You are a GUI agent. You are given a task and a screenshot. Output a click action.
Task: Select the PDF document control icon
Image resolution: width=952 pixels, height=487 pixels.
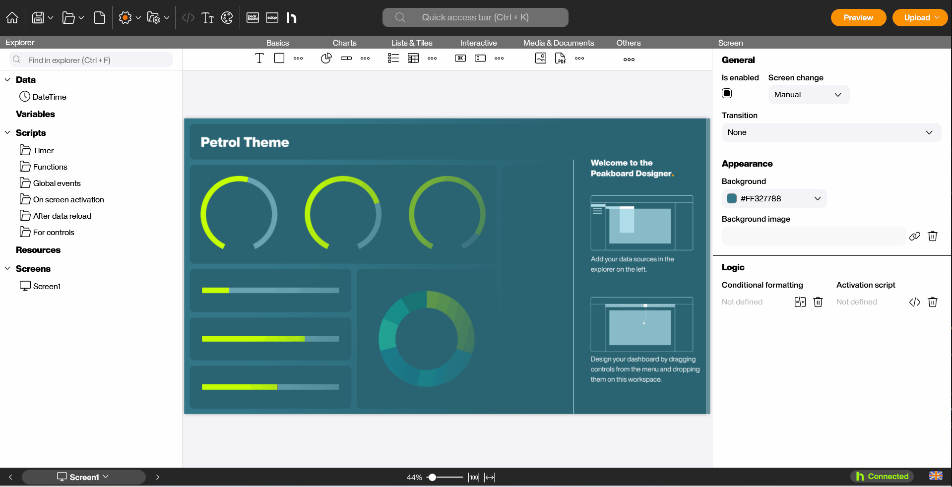[560, 59]
